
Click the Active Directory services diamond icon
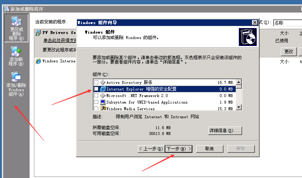click(x=103, y=82)
